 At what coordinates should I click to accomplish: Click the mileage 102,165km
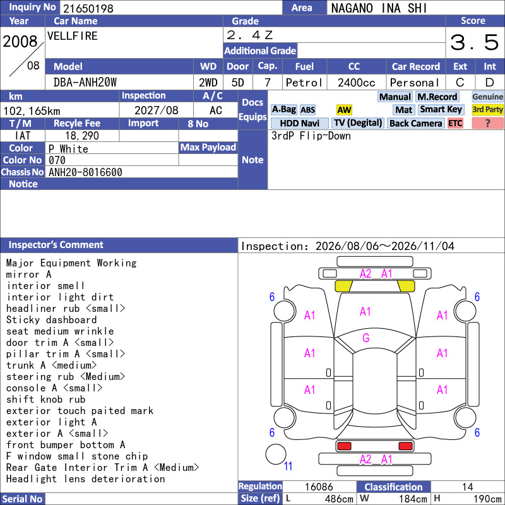[x=32, y=111]
